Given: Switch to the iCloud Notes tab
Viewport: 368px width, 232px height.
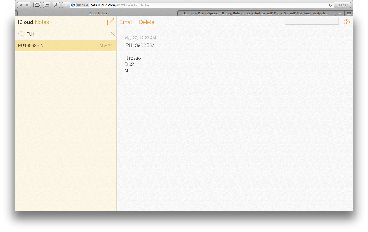Looking at the screenshot, I should (97, 13).
